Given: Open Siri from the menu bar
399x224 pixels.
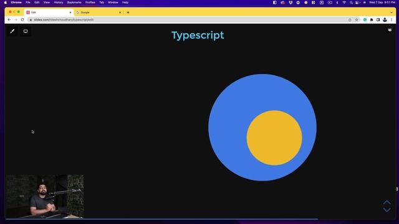Looking at the screenshot, I should point(364,2).
